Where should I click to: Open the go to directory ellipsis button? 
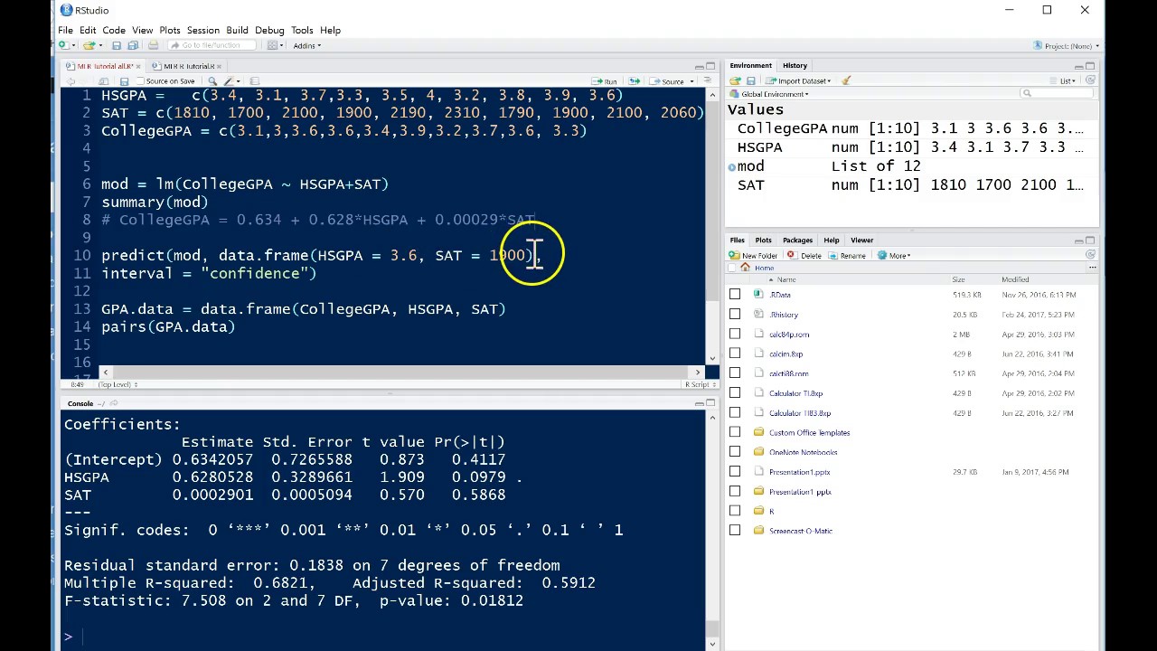[1090, 268]
